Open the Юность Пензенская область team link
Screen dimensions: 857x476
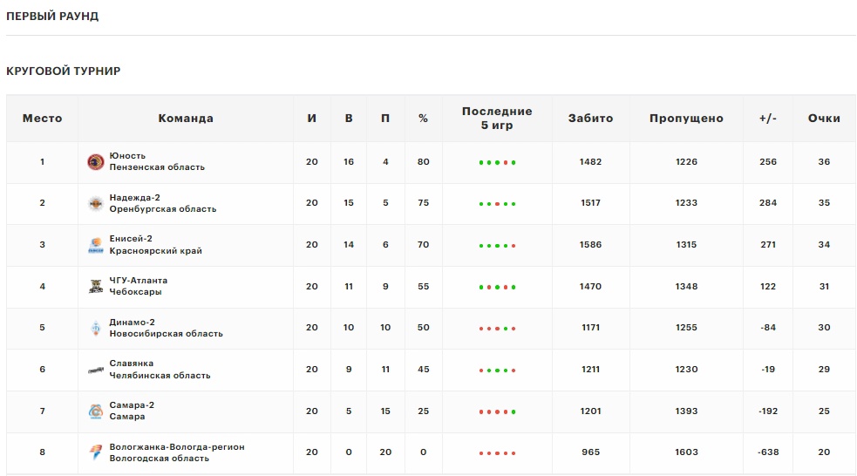click(157, 162)
